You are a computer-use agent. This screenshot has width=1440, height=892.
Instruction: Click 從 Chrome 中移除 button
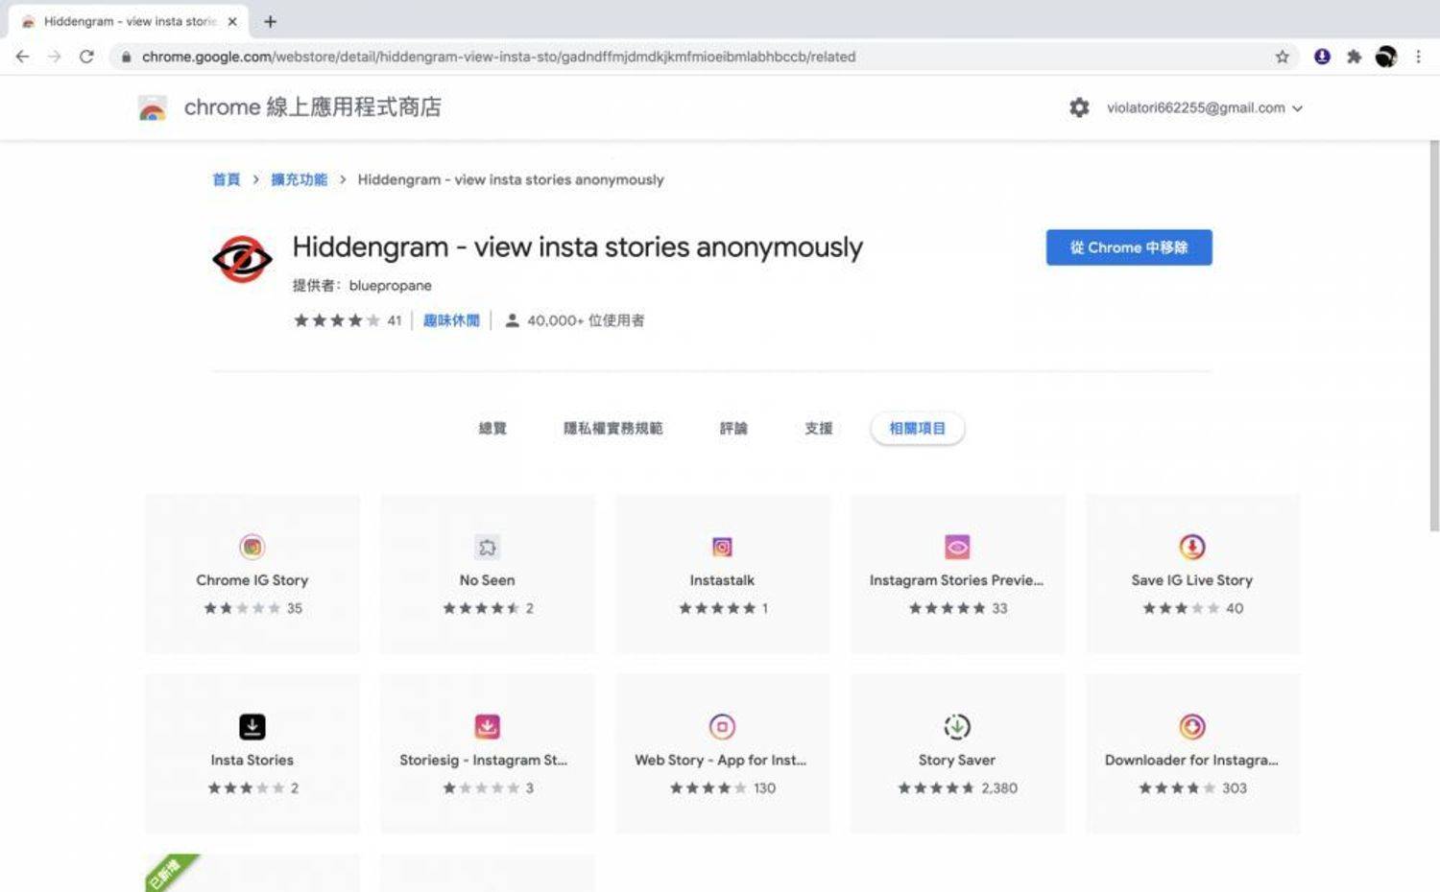click(x=1129, y=247)
